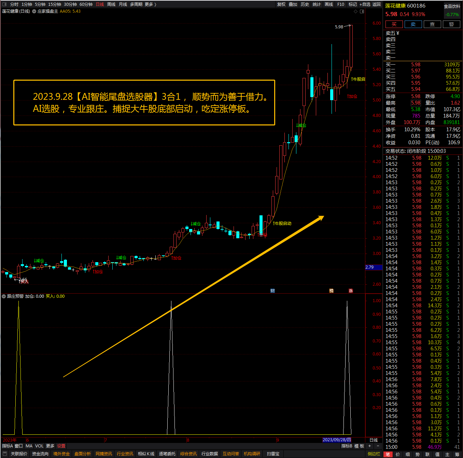
Task: Expand the 更多 periods menu
Action: 150,4
